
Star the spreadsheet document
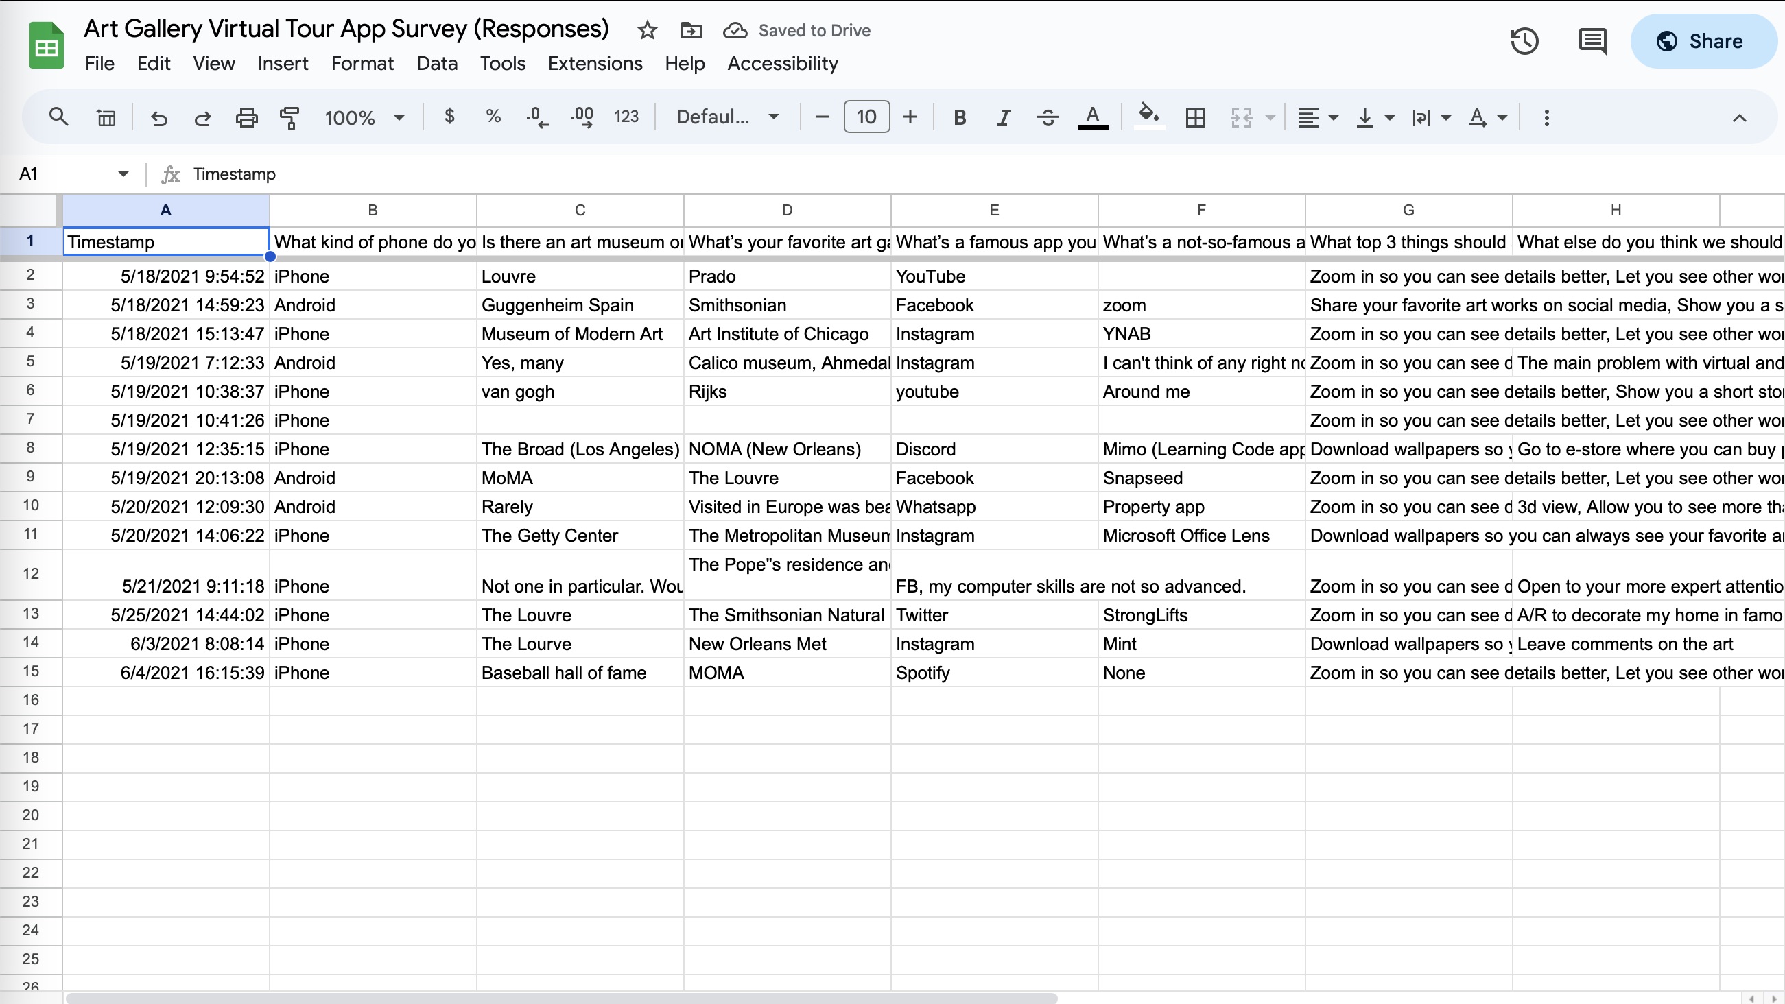point(646,30)
